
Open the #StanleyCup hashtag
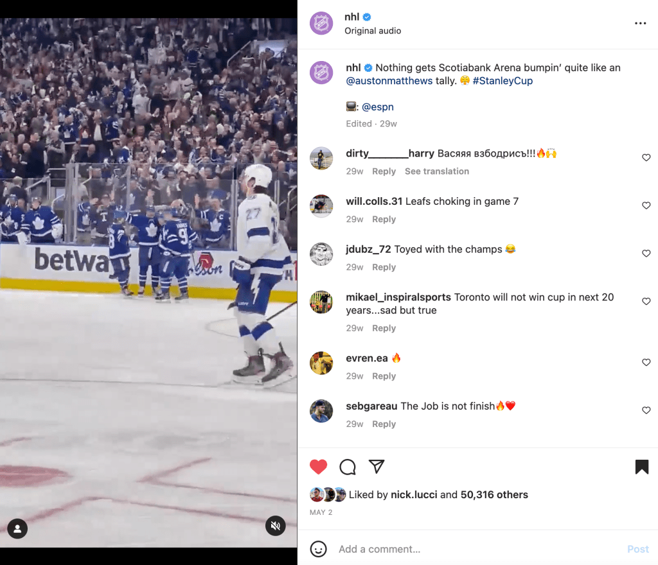click(502, 81)
